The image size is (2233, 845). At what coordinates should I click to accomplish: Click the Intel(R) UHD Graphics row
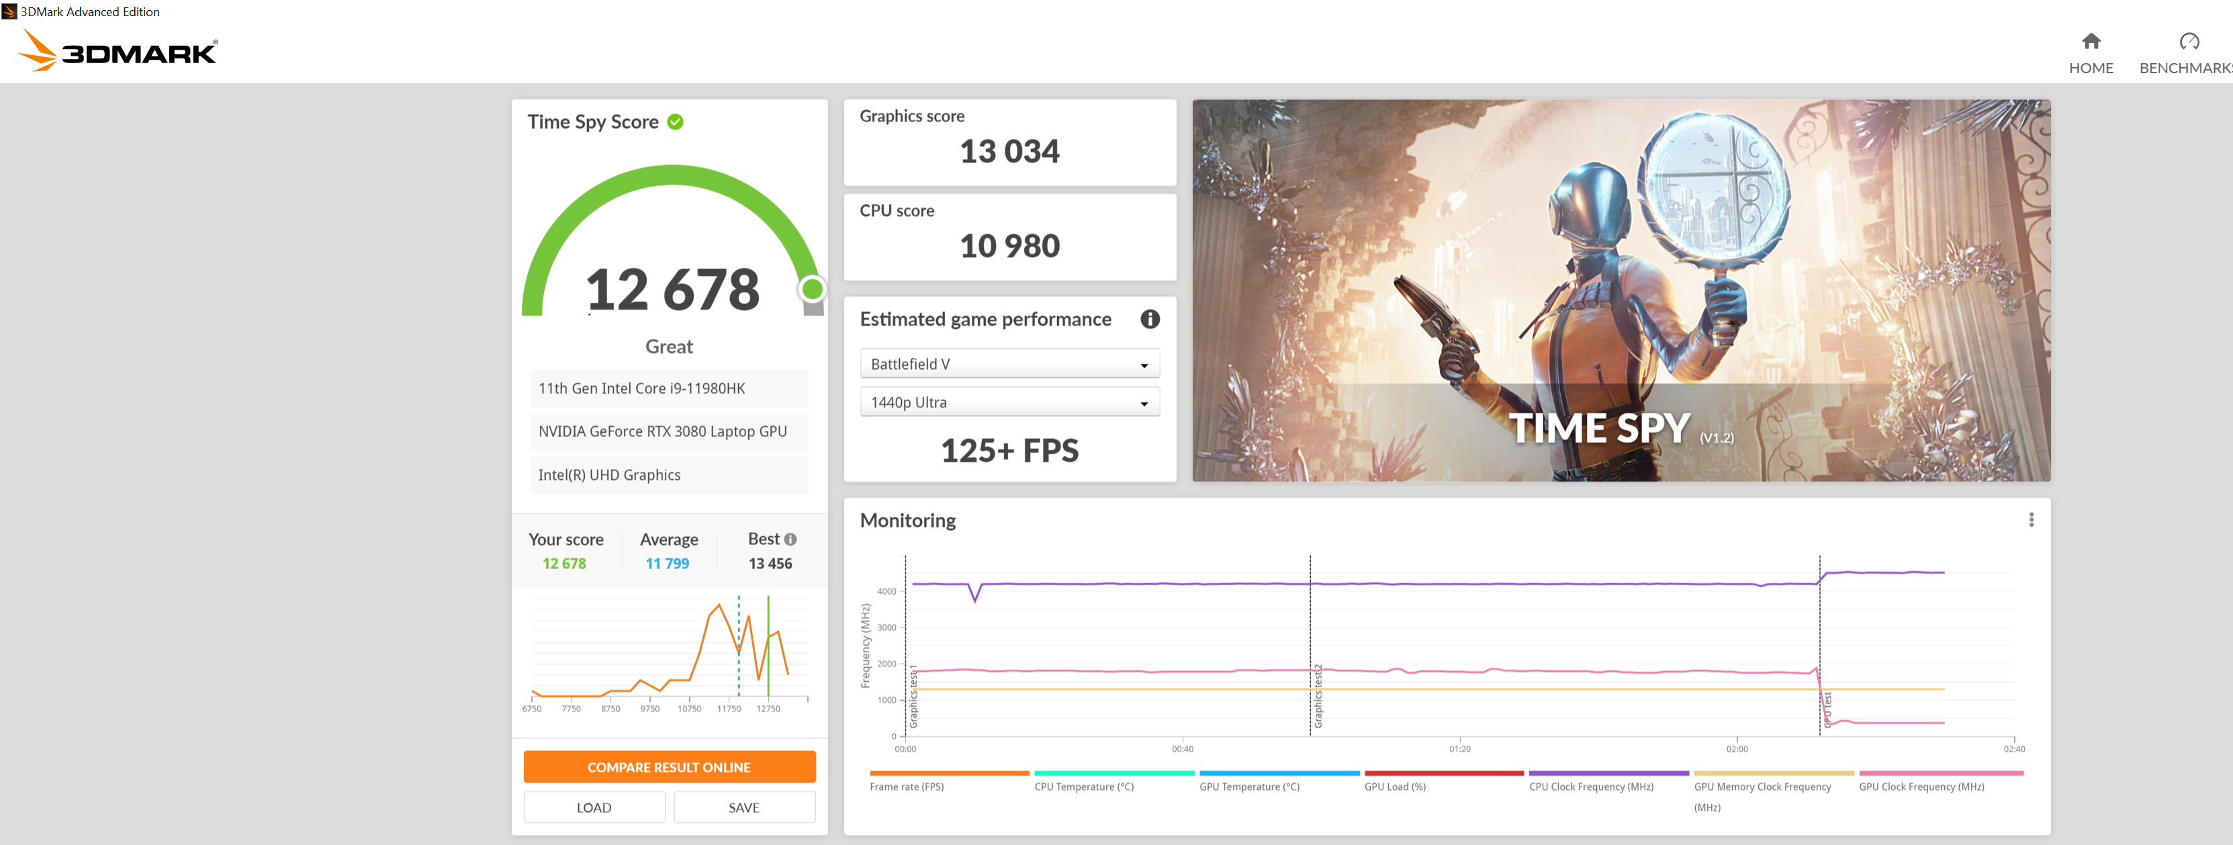pos(669,475)
